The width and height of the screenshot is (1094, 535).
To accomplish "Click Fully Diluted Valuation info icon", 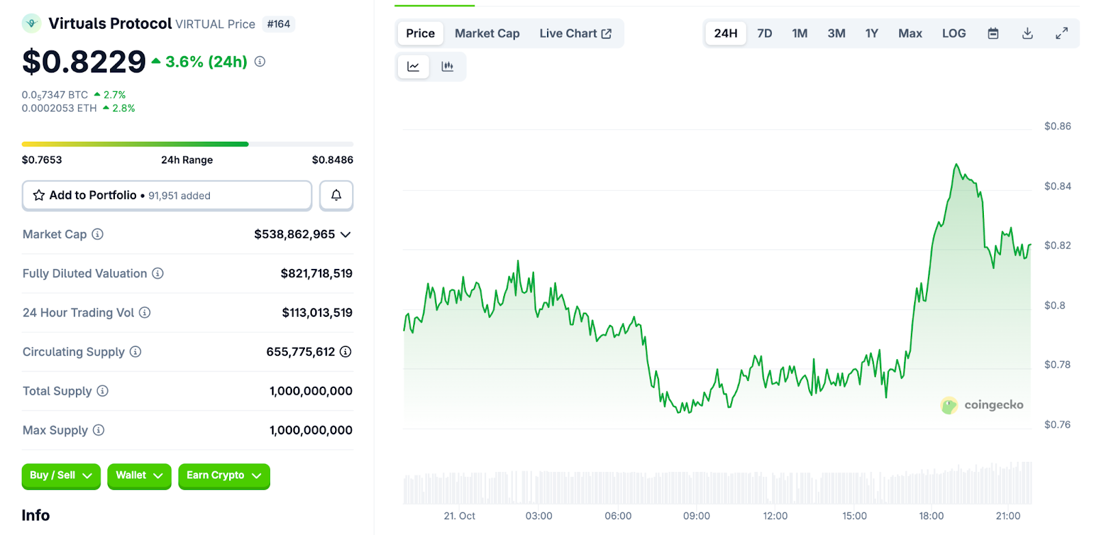I will pyautogui.click(x=158, y=274).
